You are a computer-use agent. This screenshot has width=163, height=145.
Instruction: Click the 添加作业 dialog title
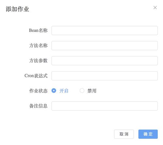(17, 9)
